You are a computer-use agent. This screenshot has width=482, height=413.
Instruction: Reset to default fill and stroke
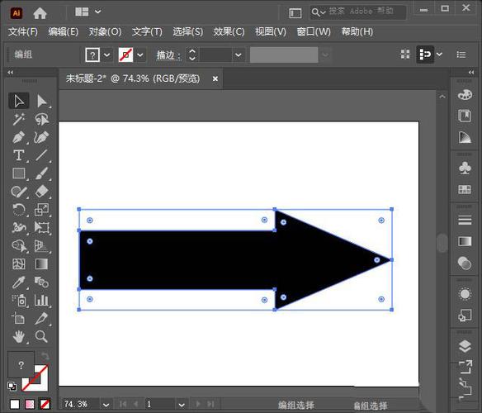[12, 386]
